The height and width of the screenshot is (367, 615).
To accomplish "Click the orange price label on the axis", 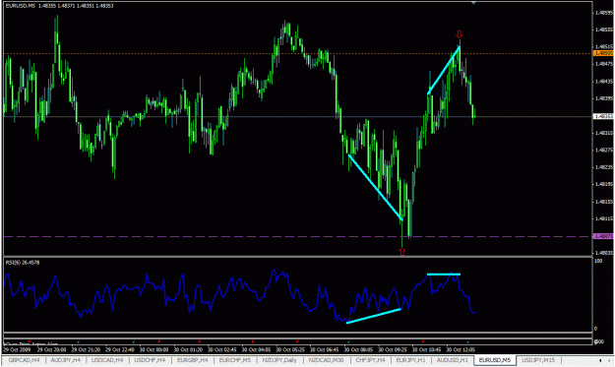I will (603, 53).
